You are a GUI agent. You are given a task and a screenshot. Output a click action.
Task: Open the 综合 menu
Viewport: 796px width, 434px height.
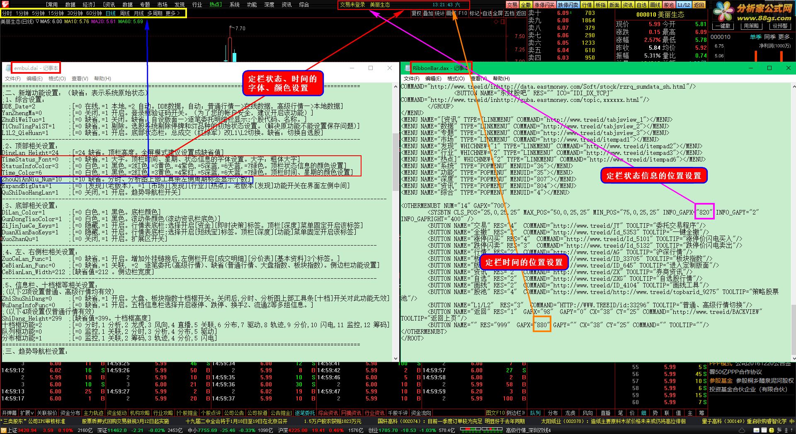tap(304, 5)
